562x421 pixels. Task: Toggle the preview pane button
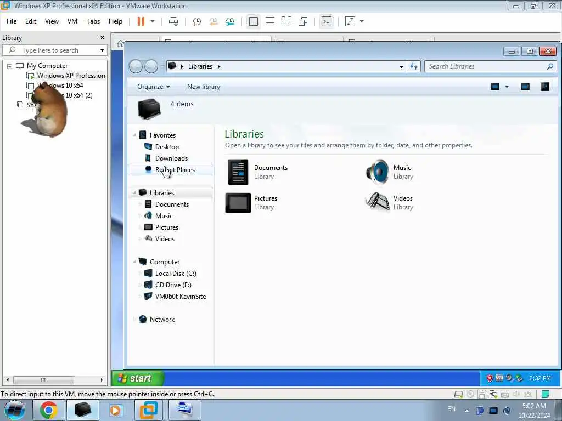[x=525, y=87]
